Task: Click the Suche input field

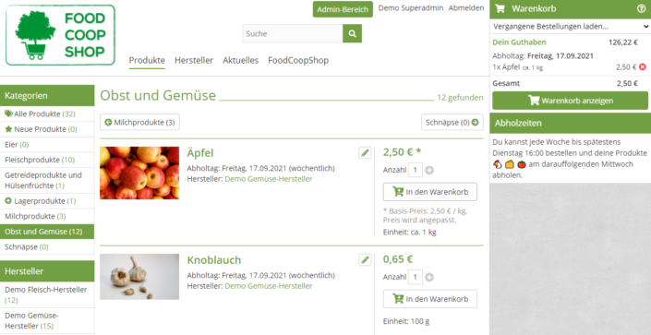Action: [293, 33]
